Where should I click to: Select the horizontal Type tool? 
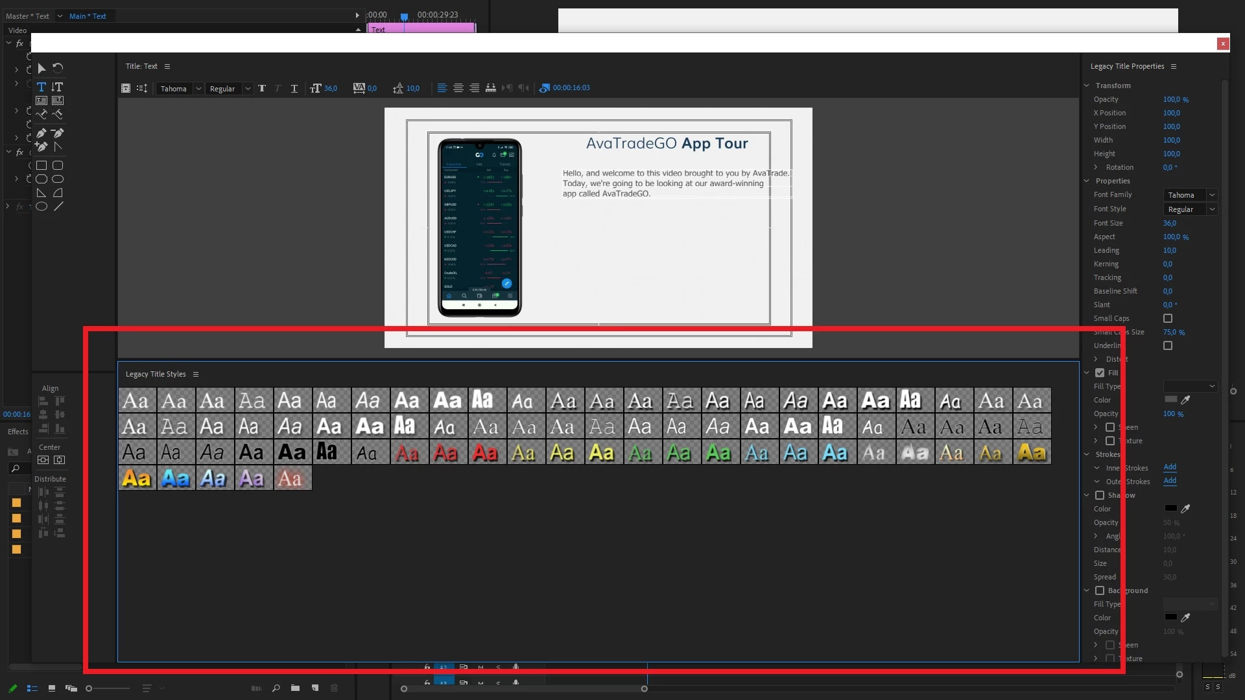pyautogui.click(x=41, y=87)
